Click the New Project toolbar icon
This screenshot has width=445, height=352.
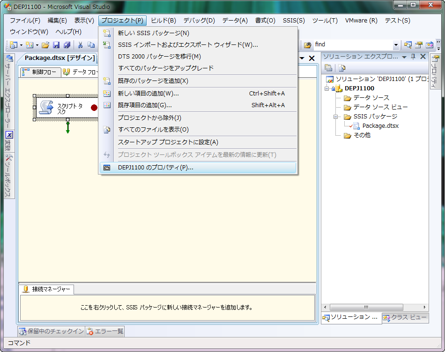pyautogui.click(x=13, y=45)
